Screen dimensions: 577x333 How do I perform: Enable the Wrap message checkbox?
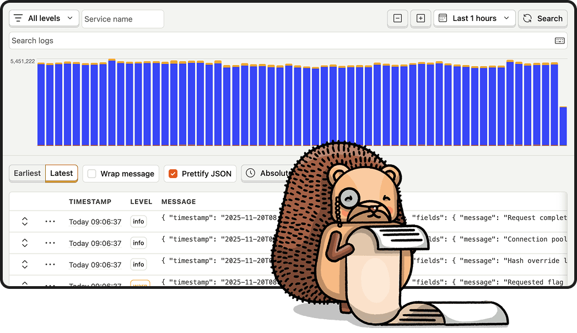point(91,173)
